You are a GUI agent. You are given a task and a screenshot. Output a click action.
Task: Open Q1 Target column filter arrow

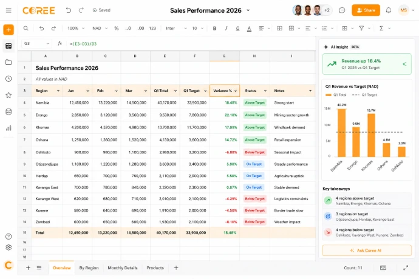click(x=205, y=91)
